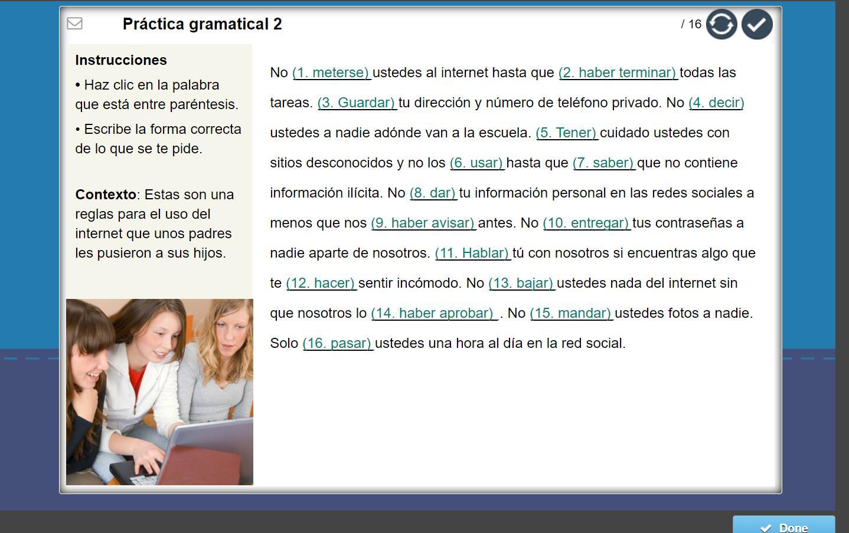Click blank (12. hacer)
The width and height of the screenshot is (849, 533).
point(321,283)
